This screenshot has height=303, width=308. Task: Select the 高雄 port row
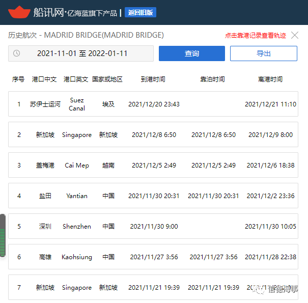point(153,257)
